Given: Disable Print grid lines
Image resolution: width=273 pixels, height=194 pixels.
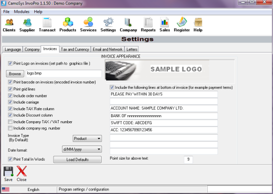Looking at the screenshot, I should [x=10, y=89].
